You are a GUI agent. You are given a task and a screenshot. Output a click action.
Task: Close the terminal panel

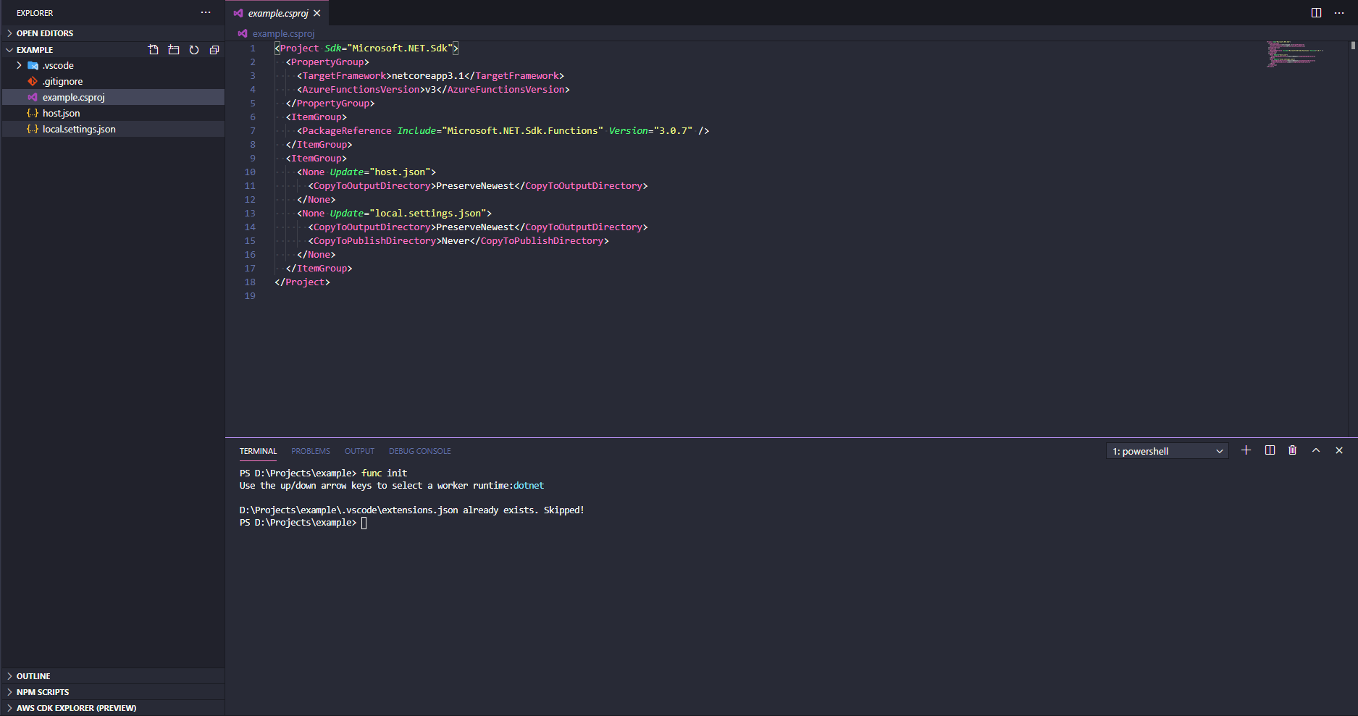(1339, 450)
